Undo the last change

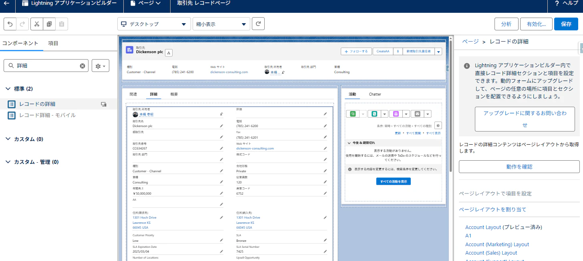pyautogui.click(x=11, y=24)
